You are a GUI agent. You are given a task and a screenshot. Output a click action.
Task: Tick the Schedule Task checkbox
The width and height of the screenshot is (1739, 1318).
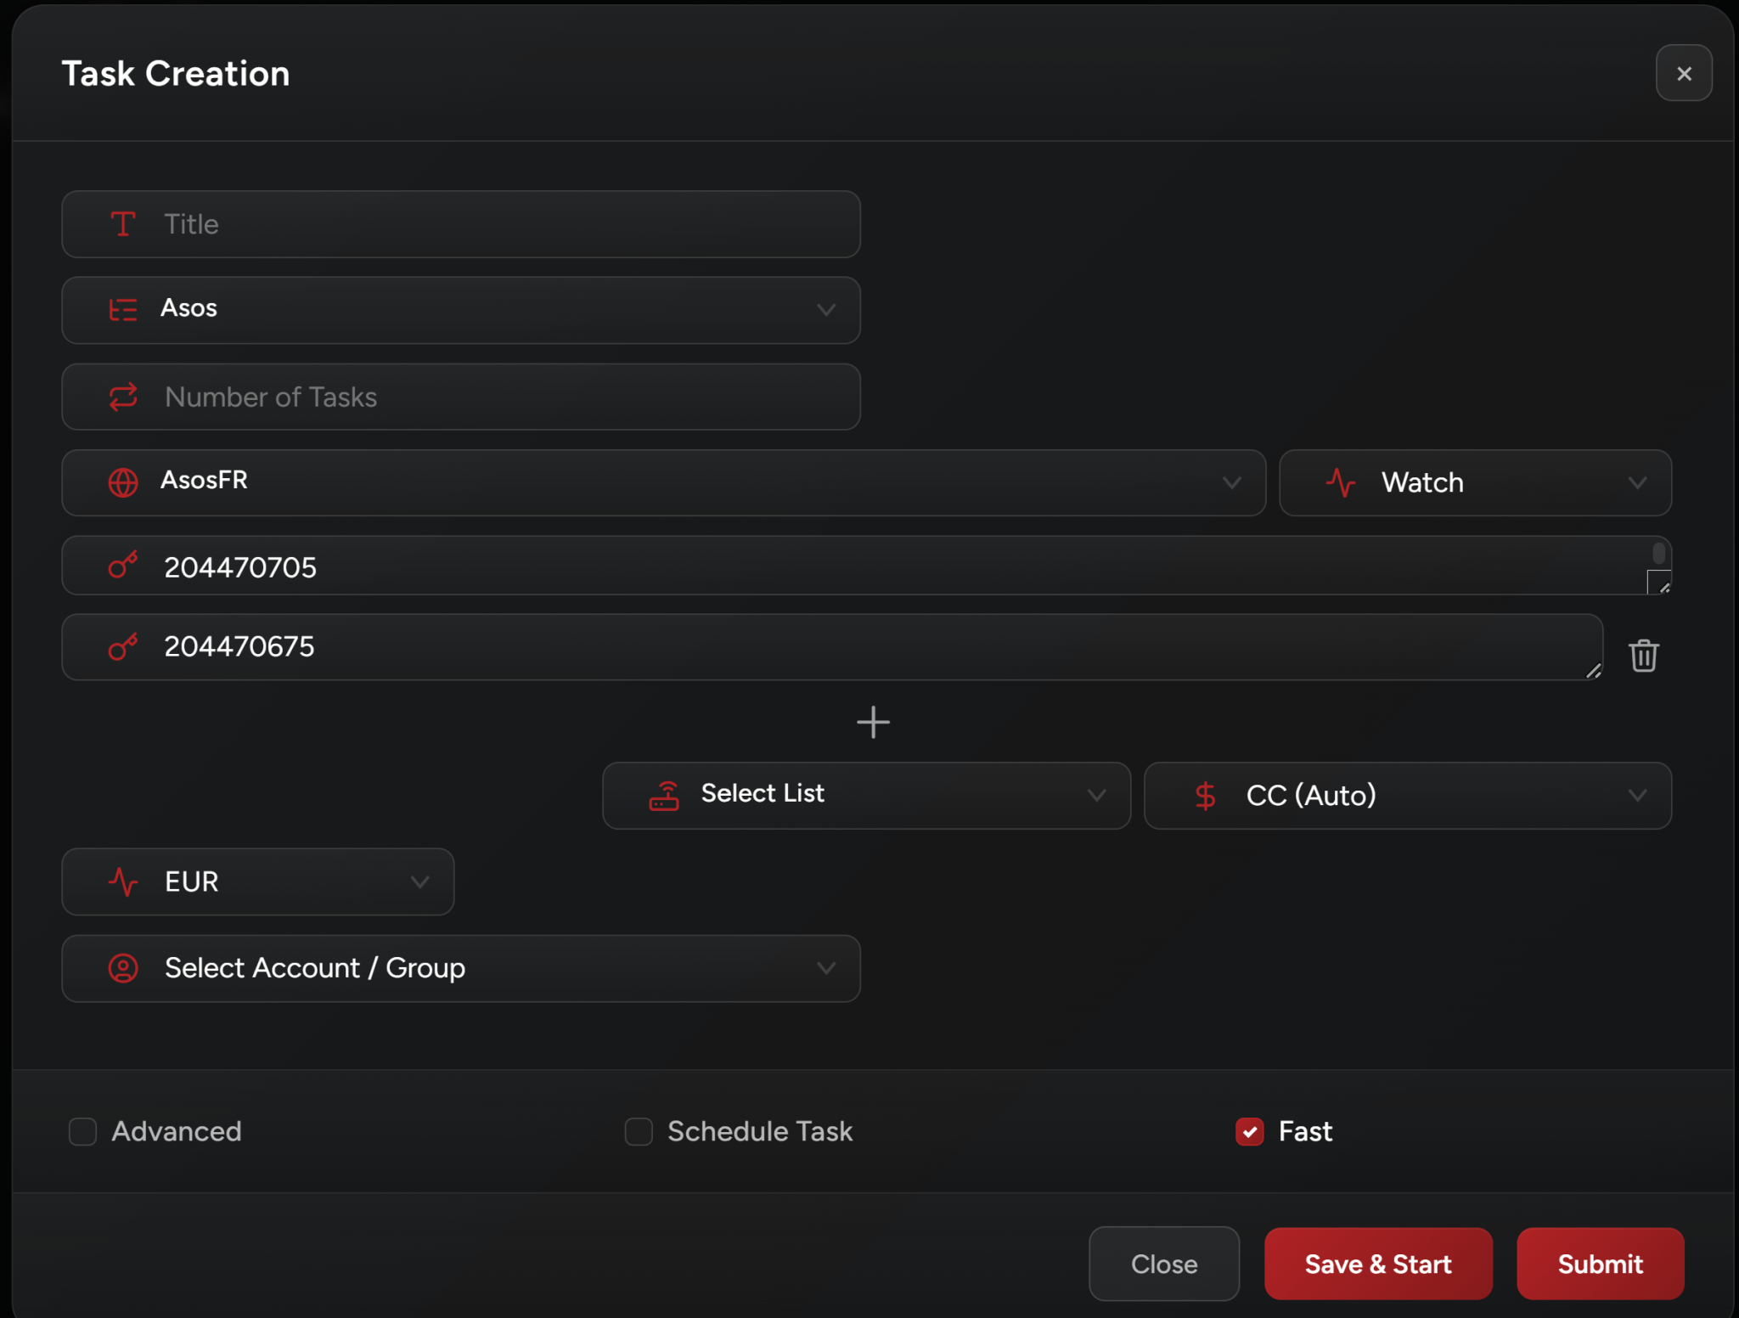tap(639, 1131)
